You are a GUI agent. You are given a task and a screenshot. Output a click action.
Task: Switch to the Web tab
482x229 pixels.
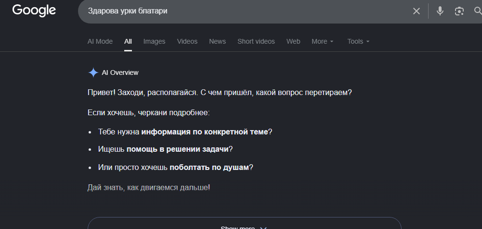pyautogui.click(x=293, y=41)
